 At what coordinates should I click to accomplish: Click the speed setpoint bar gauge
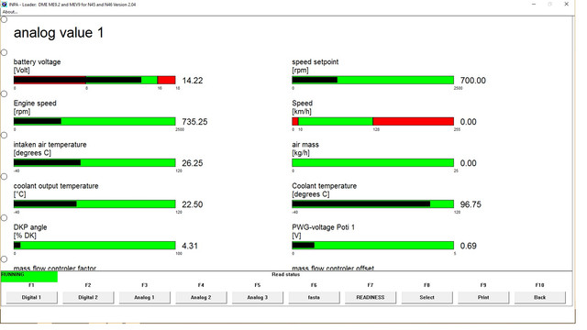373,80
